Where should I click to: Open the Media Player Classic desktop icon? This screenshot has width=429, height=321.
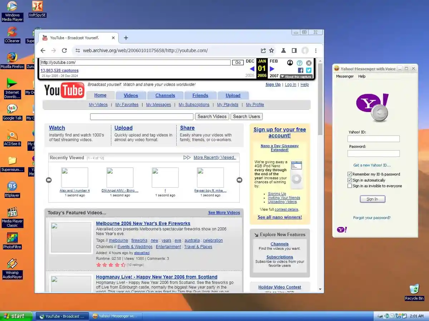click(12, 217)
